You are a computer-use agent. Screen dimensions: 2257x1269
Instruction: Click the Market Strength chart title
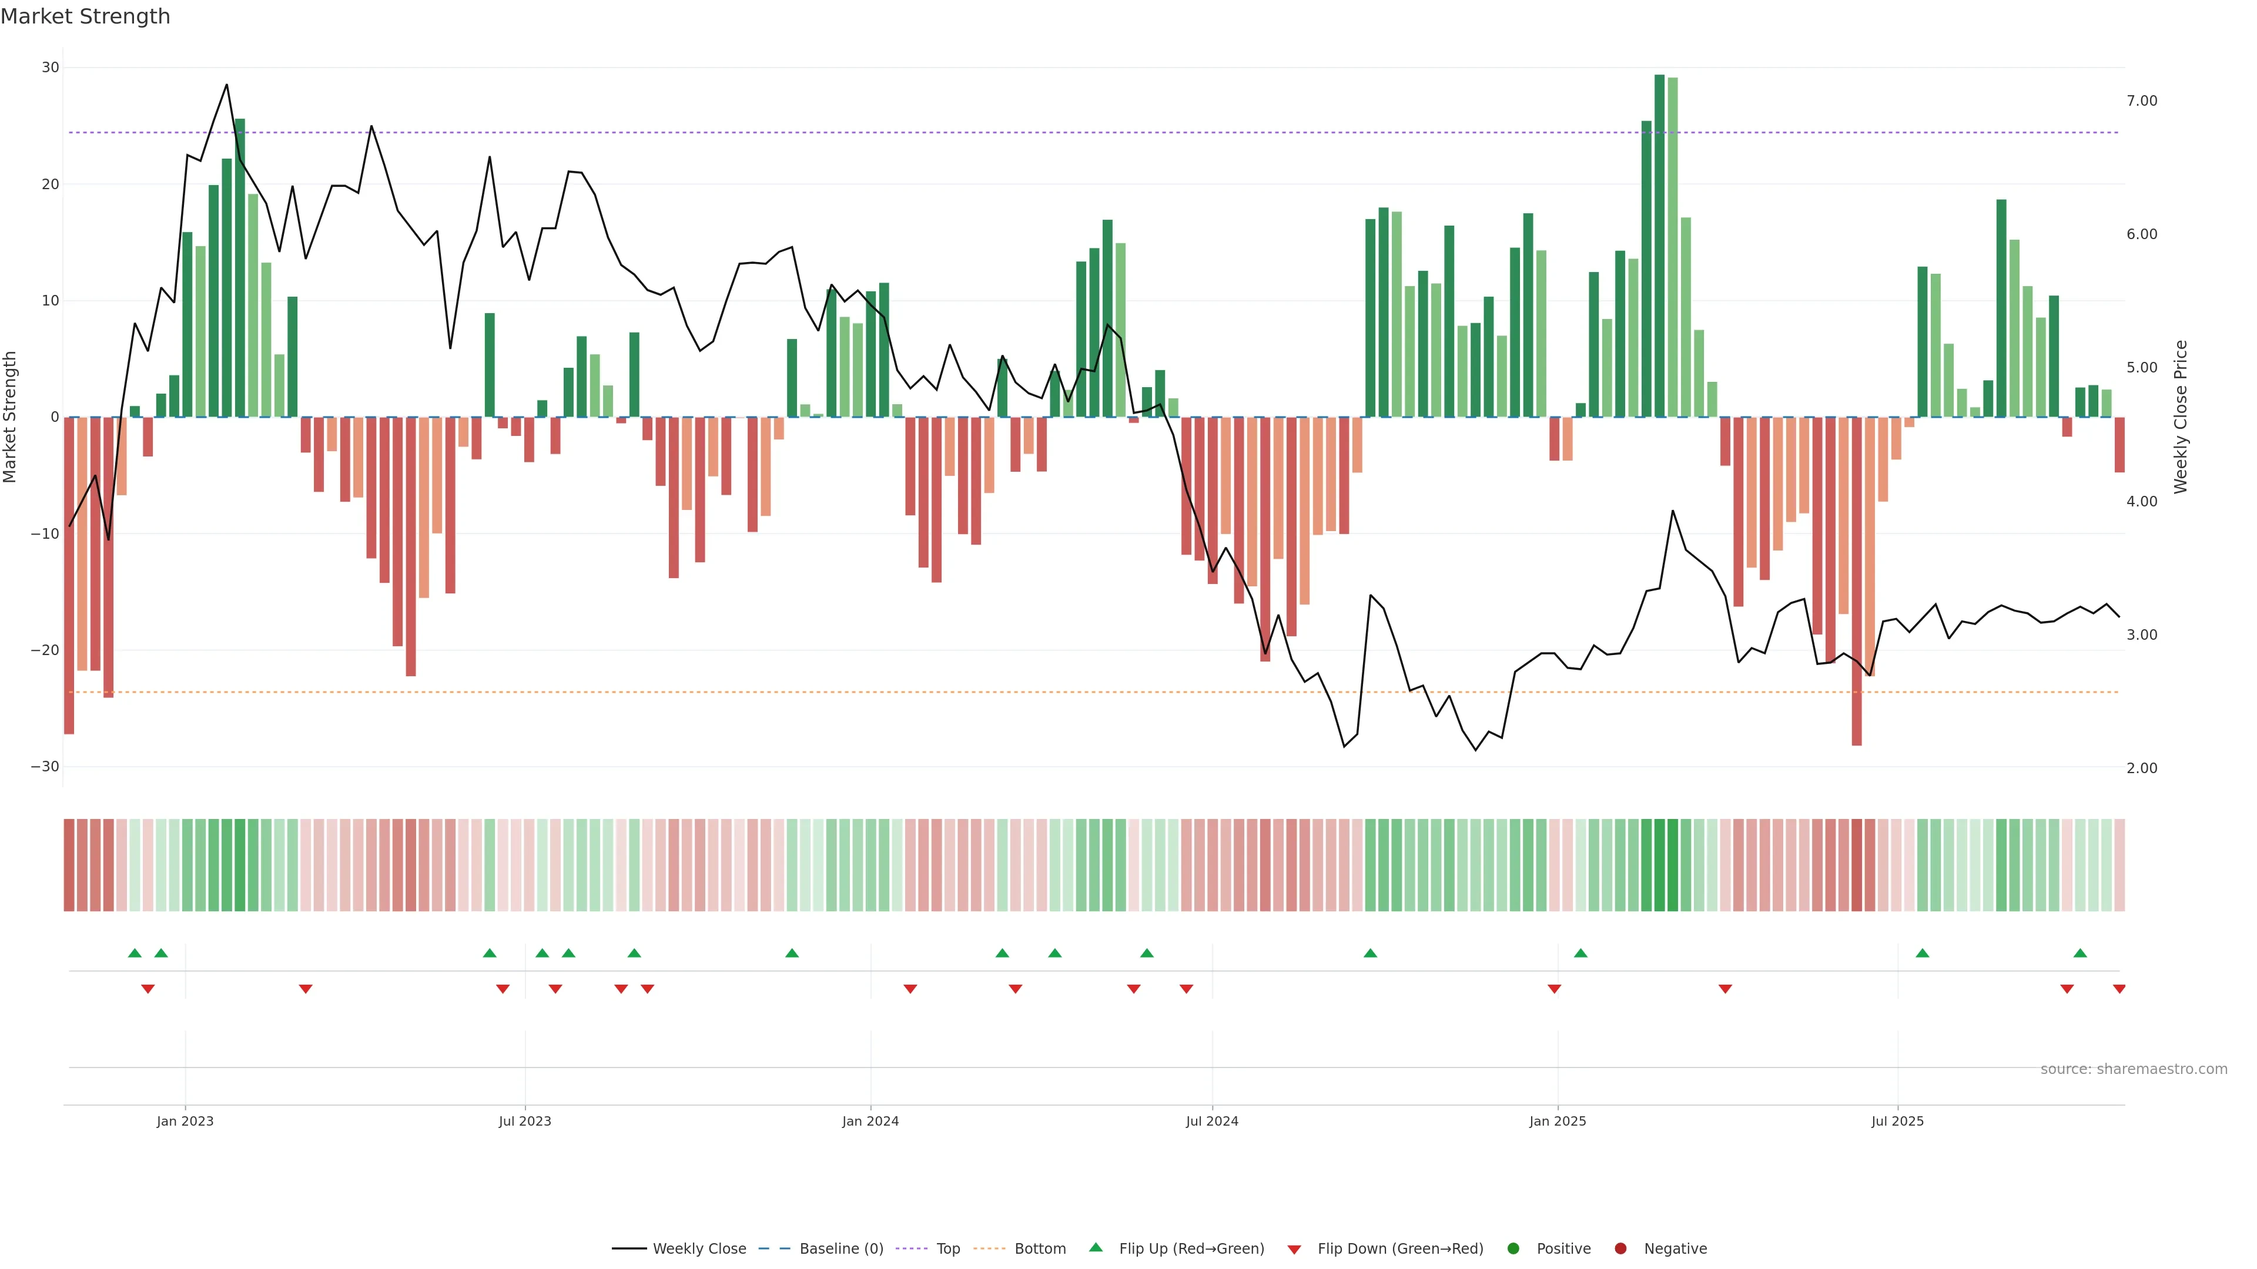[85, 16]
